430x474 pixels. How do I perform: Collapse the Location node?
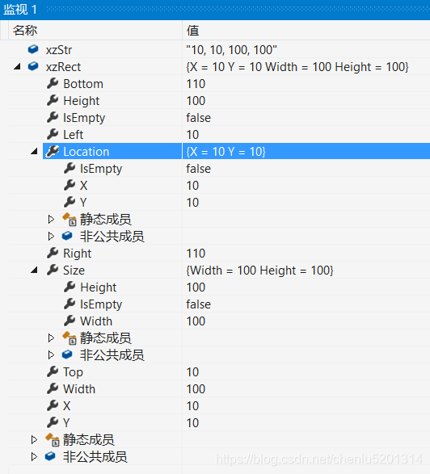pyautogui.click(x=34, y=151)
